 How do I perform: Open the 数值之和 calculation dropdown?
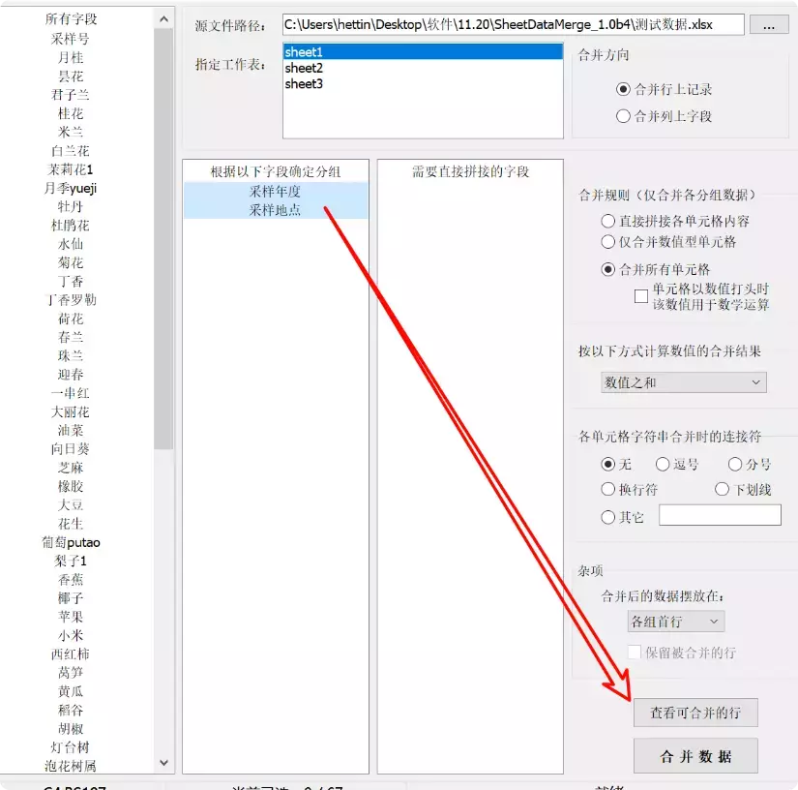[682, 382]
